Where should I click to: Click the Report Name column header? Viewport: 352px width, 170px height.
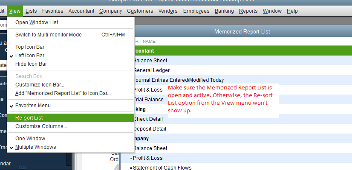point(243,41)
